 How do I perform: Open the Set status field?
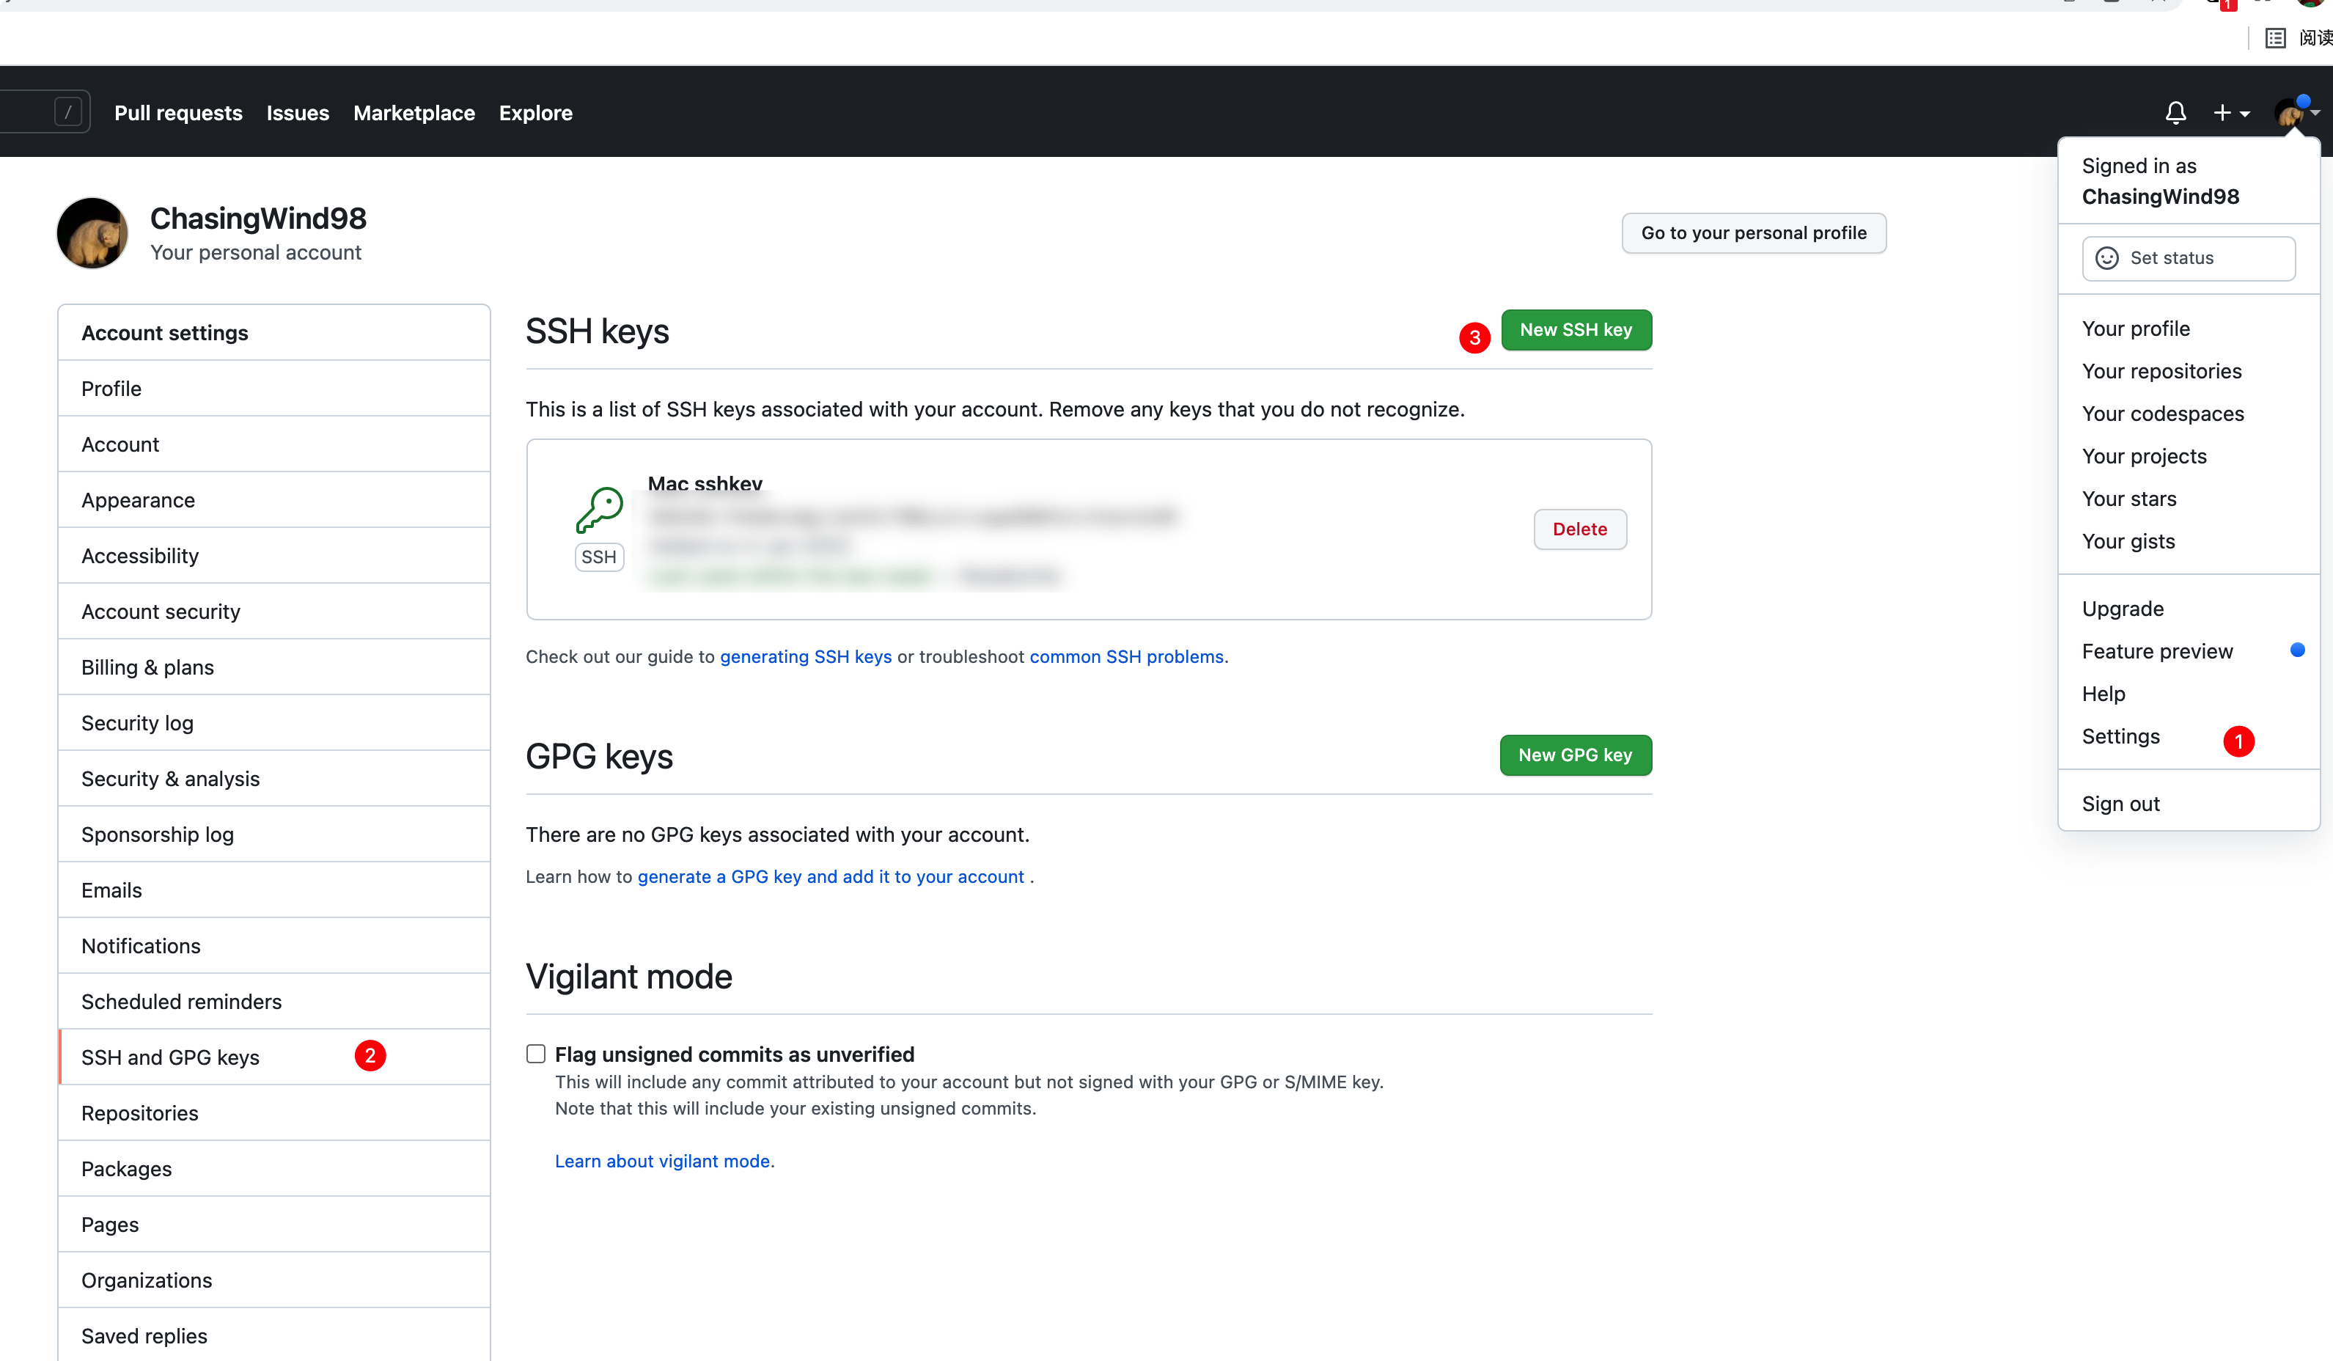pyautogui.click(x=2188, y=258)
